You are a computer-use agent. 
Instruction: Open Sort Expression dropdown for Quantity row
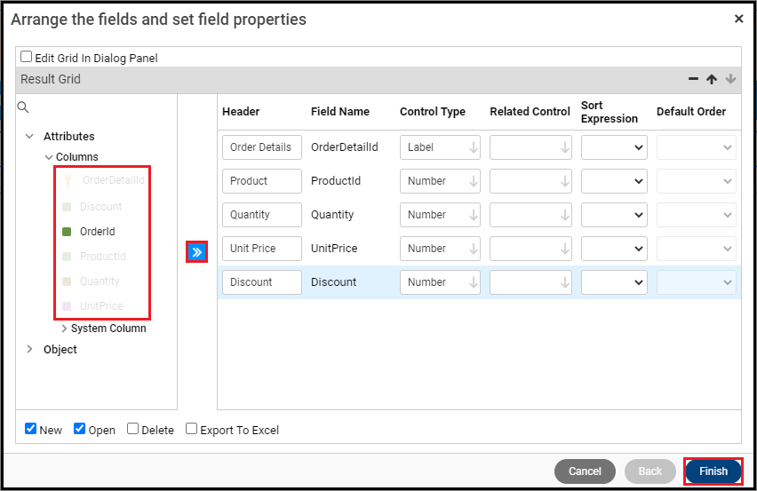pos(614,215)
